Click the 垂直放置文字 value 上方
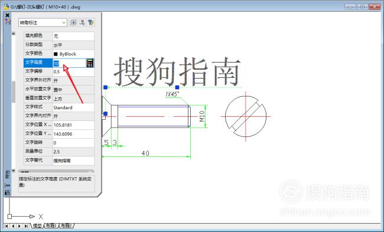384x232 pixels. pos(73,99)
